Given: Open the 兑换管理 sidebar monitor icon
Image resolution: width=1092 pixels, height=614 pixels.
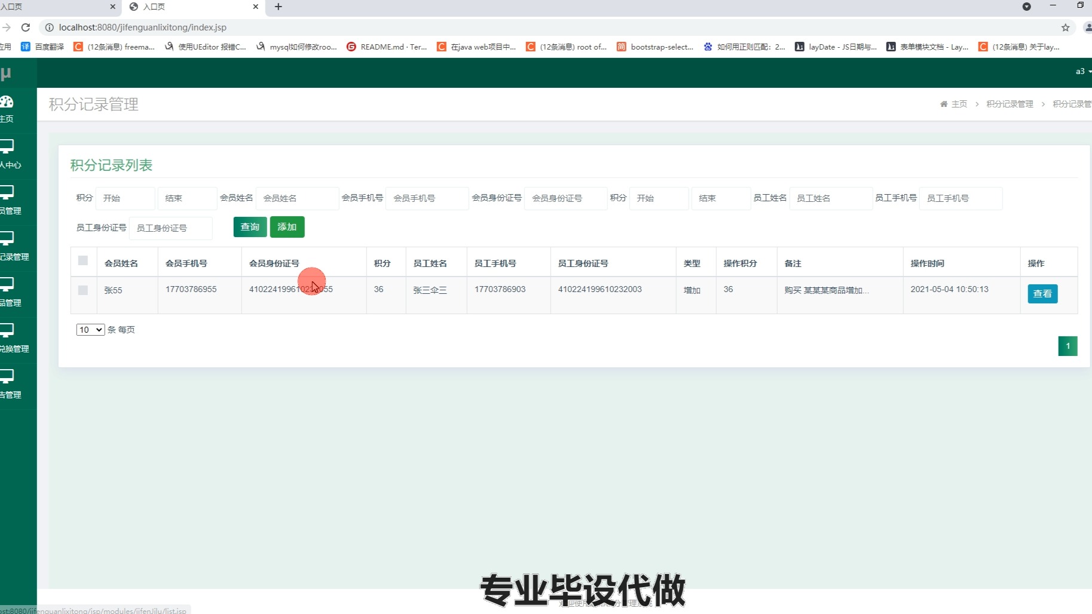Looking at the screenshot, I should (x=7, y=330).
